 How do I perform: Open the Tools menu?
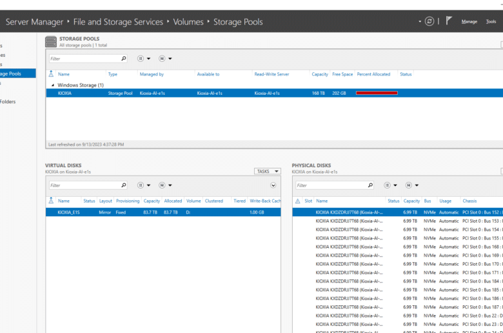[491, 21]
